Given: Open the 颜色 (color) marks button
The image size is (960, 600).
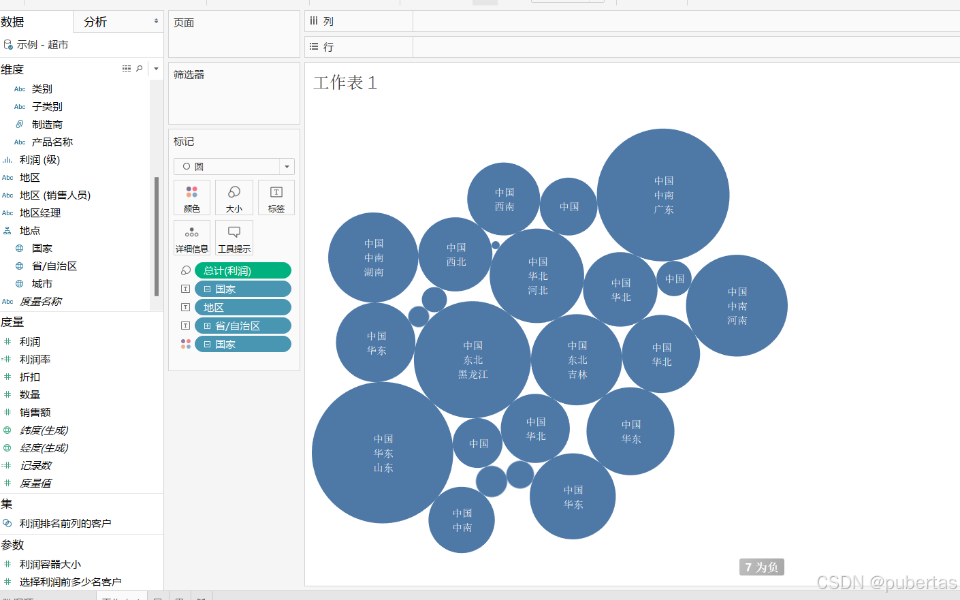Looking at the screenshot, I should pos(192,198).
